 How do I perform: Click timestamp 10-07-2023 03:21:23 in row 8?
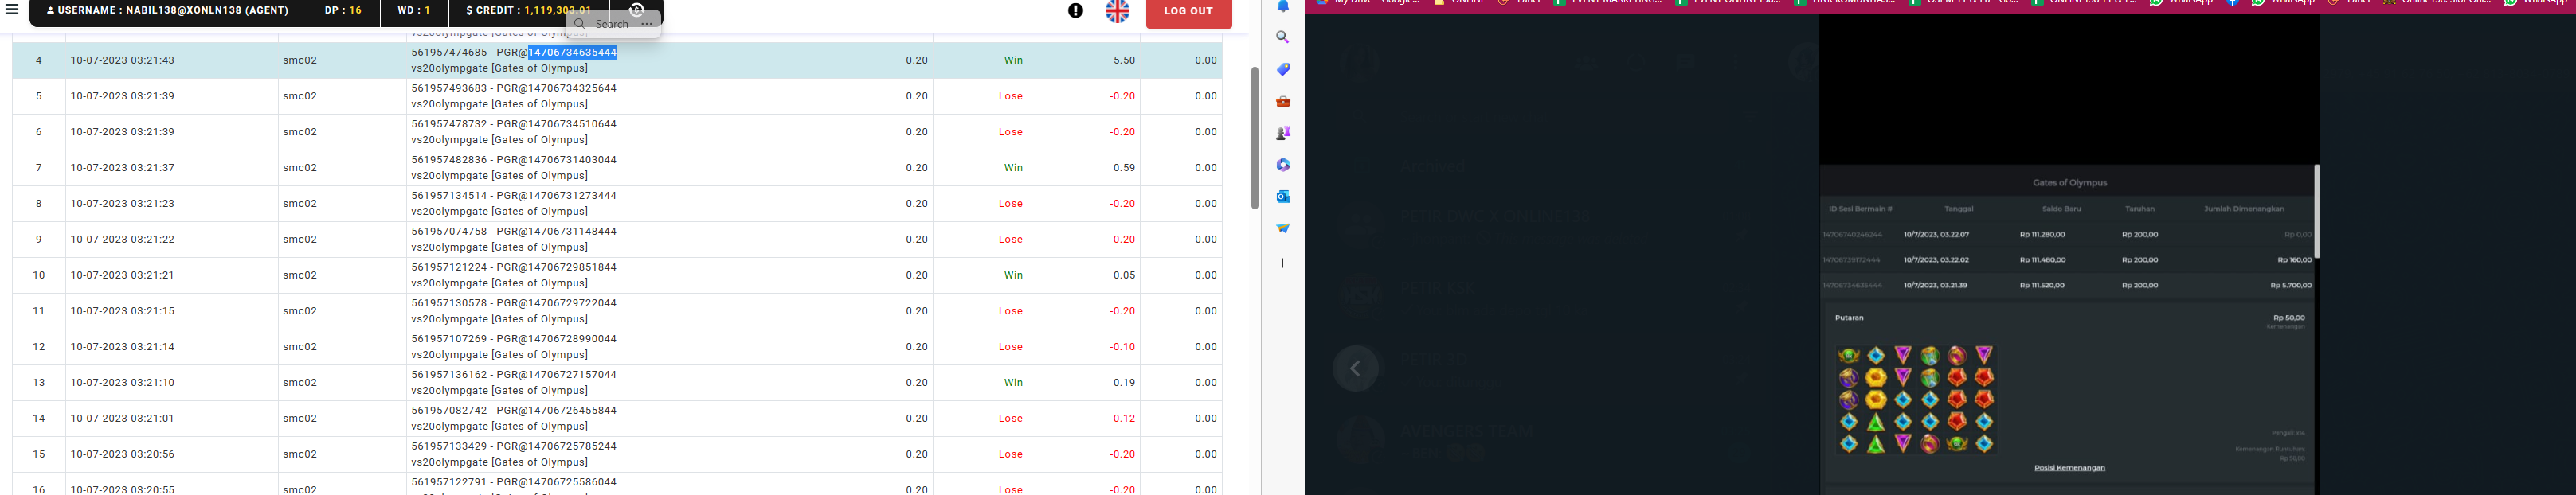click(122, 203)
